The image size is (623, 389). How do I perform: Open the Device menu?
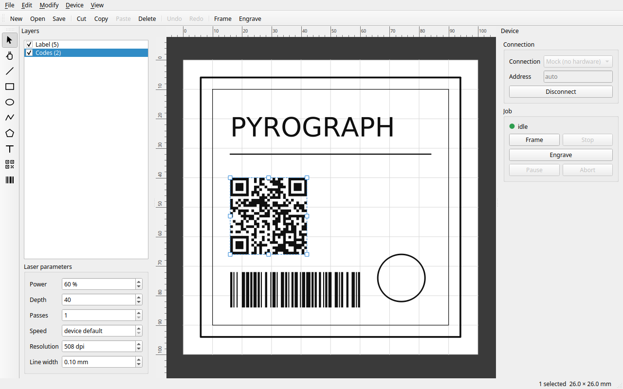74,5
